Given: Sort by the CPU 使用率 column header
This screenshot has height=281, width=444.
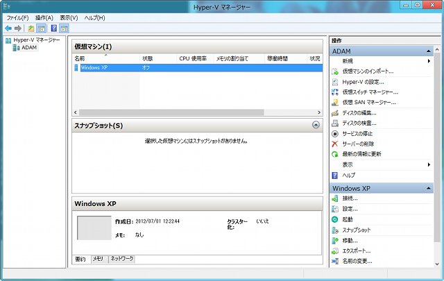Looking at the screenshot, I should [194, 59].
